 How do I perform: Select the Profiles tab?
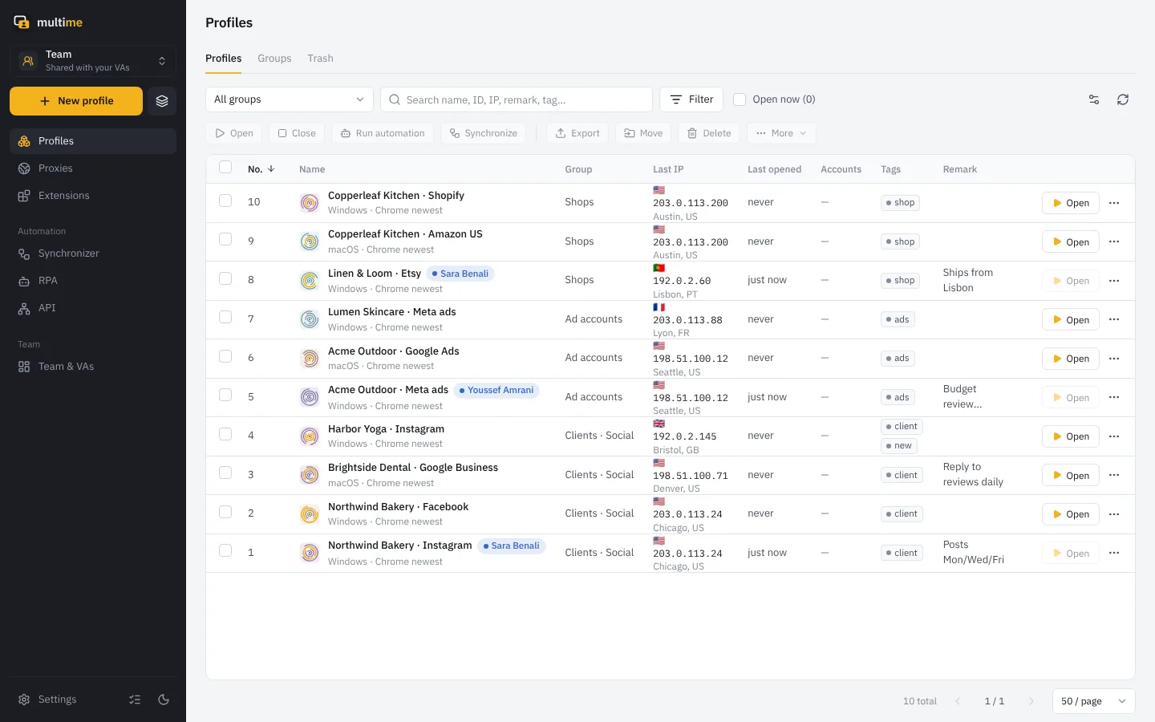(x=223, y=59)
